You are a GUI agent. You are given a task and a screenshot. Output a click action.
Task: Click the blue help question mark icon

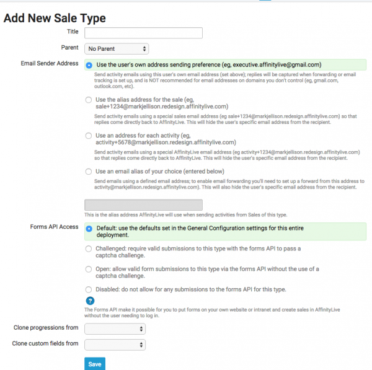(x=90, y=301)
